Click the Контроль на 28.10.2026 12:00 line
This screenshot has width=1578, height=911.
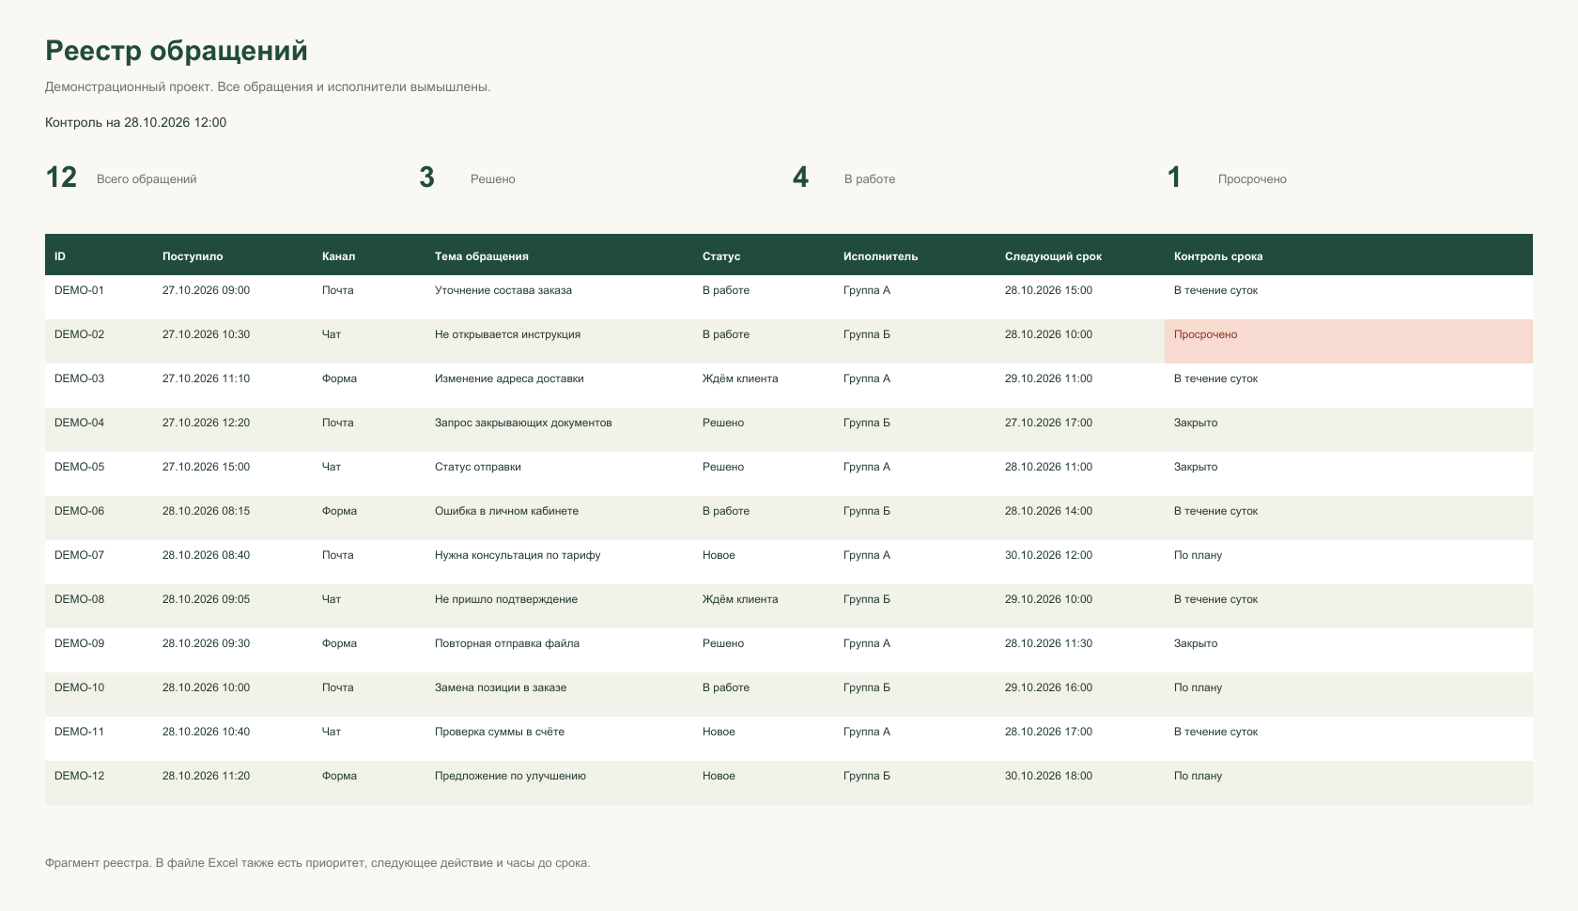click(135, 122)
